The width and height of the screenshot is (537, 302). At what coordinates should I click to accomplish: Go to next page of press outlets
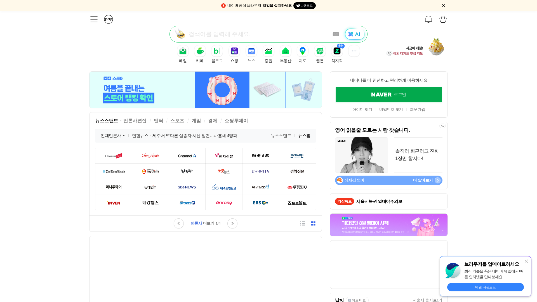click(x=232, y=223)
